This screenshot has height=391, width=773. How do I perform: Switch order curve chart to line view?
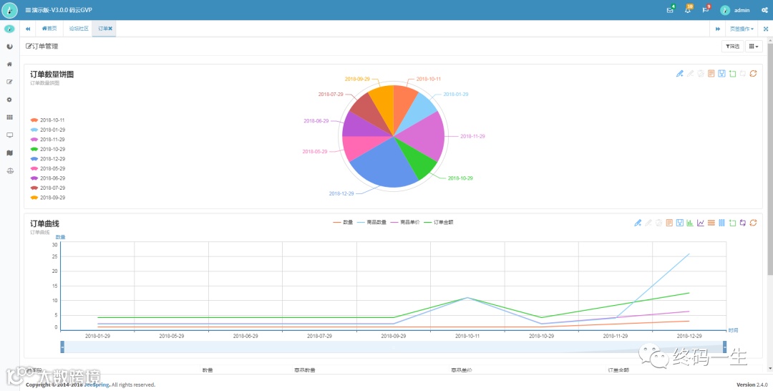[701, 223]
